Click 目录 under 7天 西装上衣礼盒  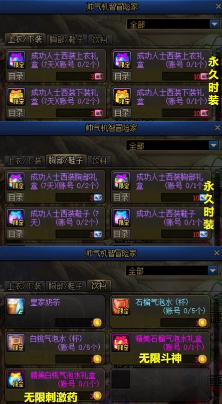pyautogui.click(x=16, y=76)
